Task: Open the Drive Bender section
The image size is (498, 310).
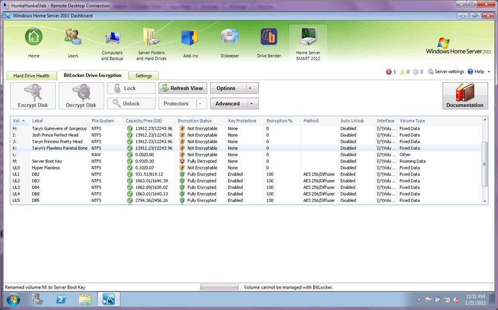Action: [269, 43]
